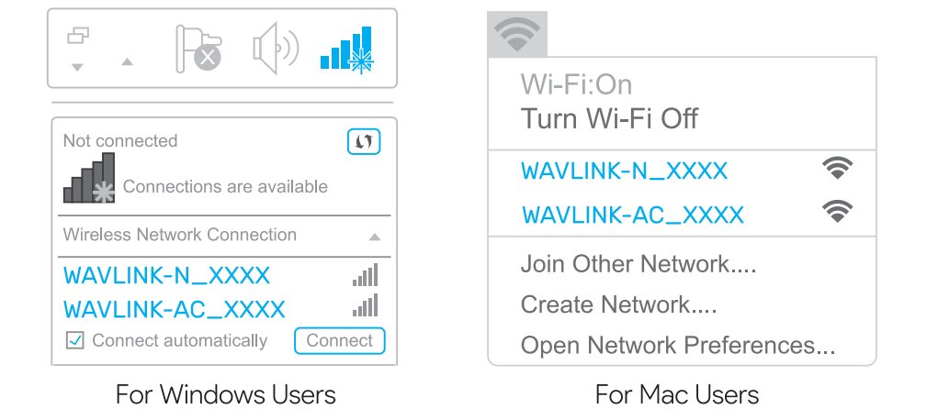
Task: Click the speaker volume tray icon
Action: pyautogui.click(x=275, y=49)
